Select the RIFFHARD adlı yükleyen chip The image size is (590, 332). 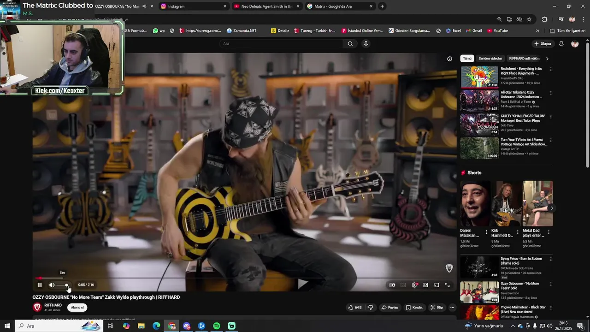[524, 59]
